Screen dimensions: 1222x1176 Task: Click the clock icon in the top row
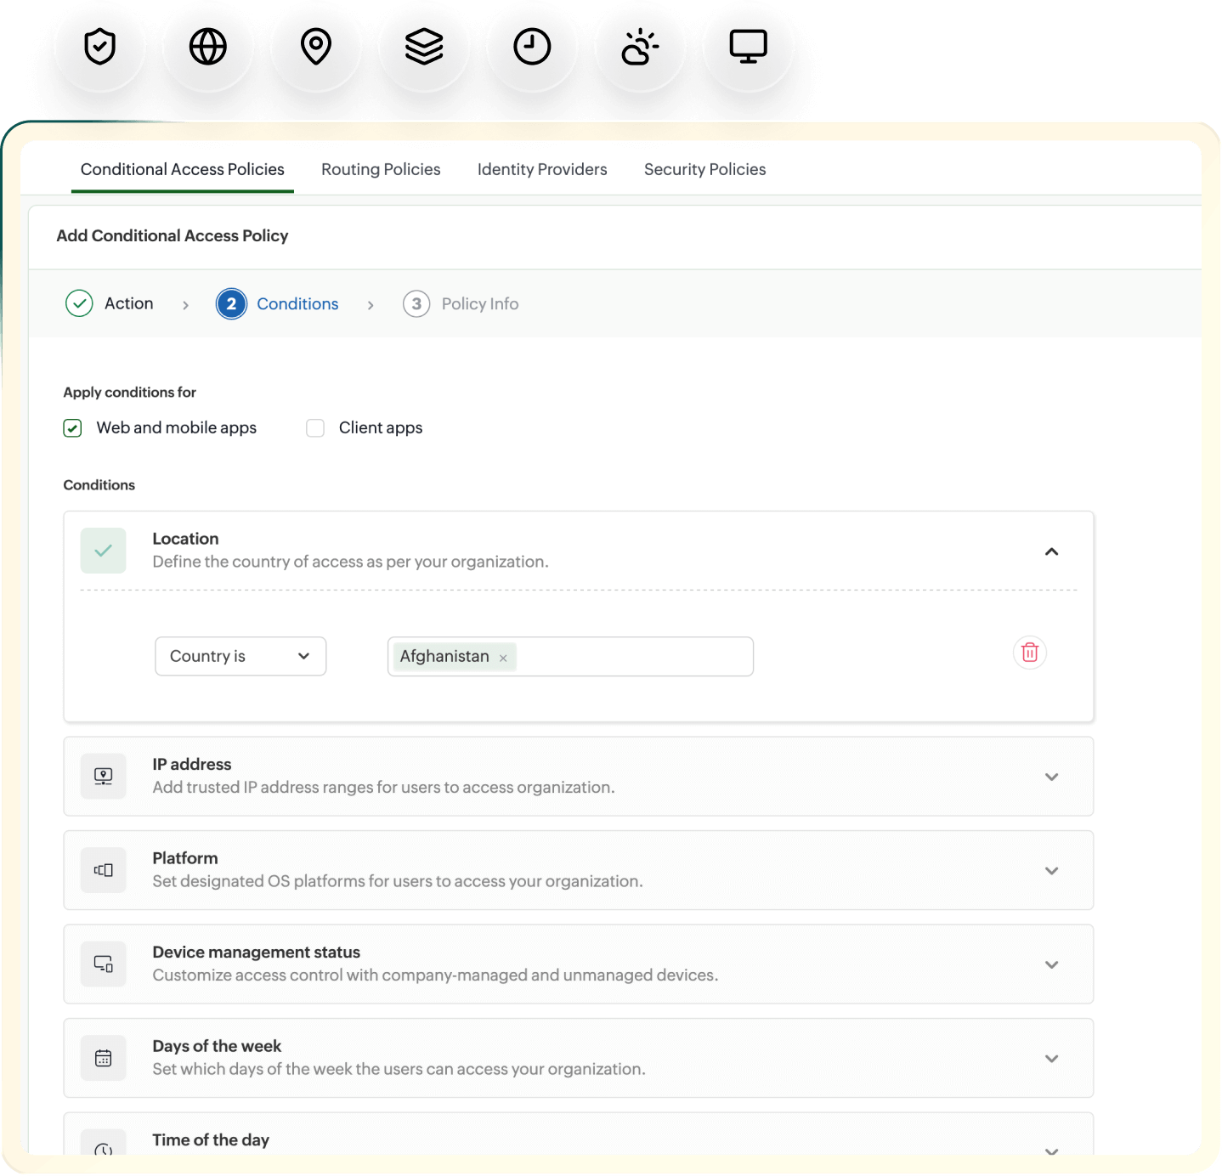tap(533, 47)
